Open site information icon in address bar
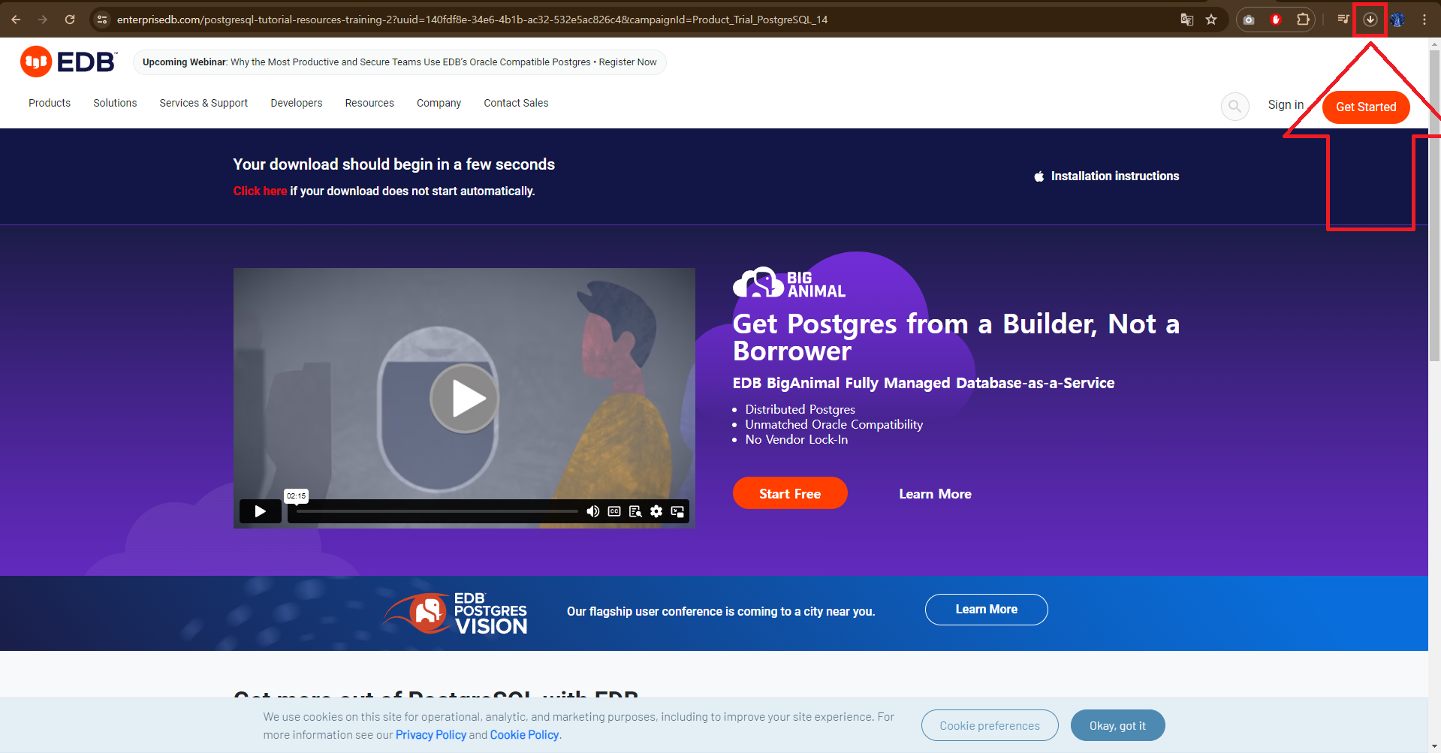The width and height of the screenshot is (1441, 753). click(102, 20)
